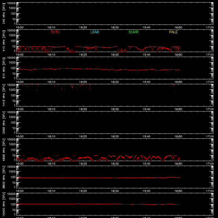
Task: Click 16:00 tick label below 8800 MHz panel
Action: tap(20, 191)
